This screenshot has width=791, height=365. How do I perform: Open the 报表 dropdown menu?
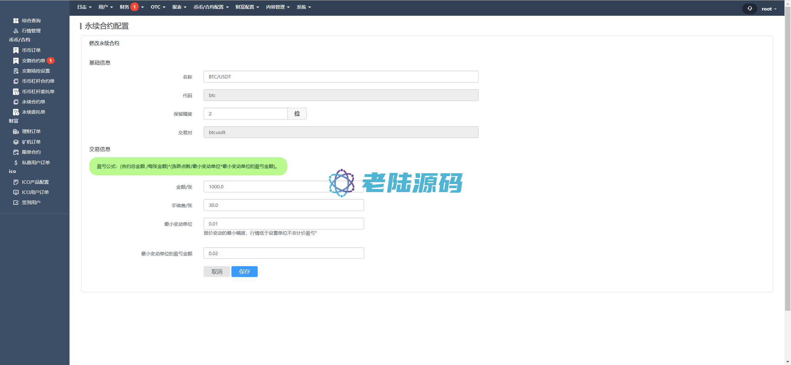coord(180,7)
